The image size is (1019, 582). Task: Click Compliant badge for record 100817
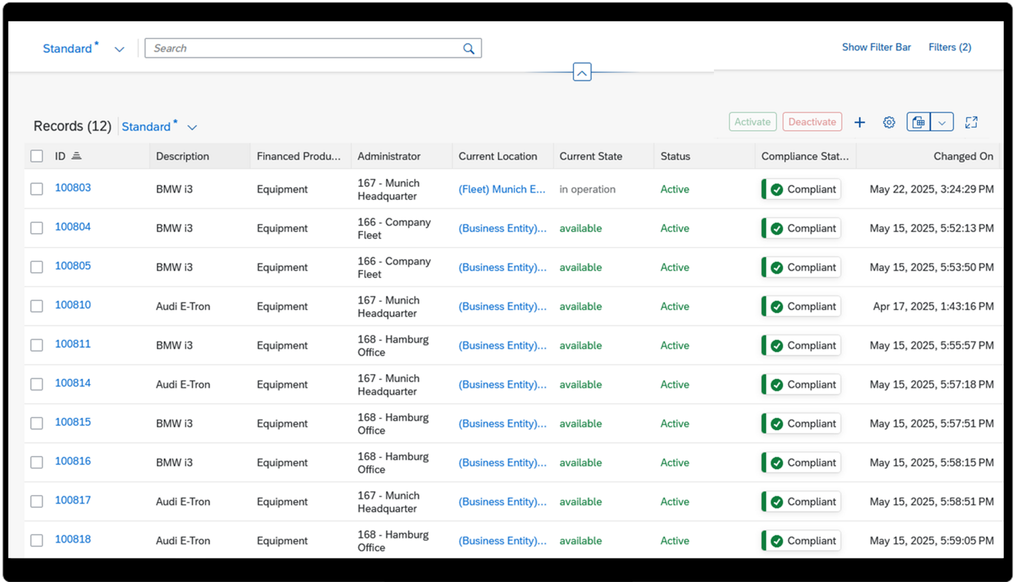tap(801, 502)
